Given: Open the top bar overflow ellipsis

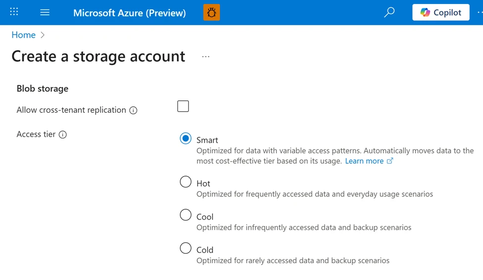Looking at the screenshot, I should (479, 12).
